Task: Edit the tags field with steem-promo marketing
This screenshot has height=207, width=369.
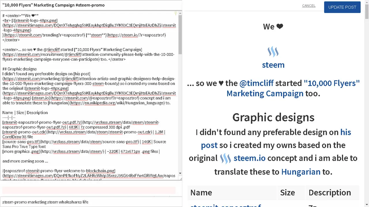Action: [x=91, y=202]
